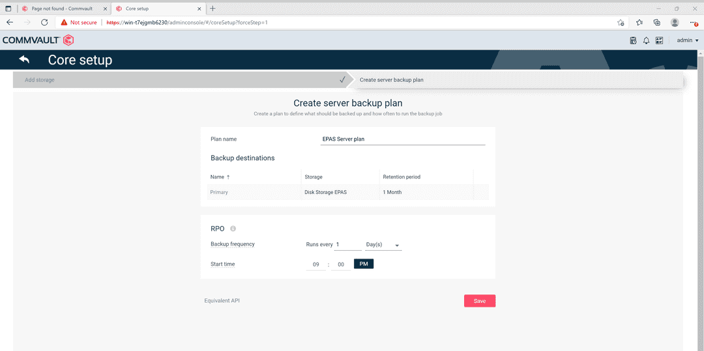Click the Not secure warning icon
The width and height of the screenshot is (704, 351).
[x=65, y=22]
